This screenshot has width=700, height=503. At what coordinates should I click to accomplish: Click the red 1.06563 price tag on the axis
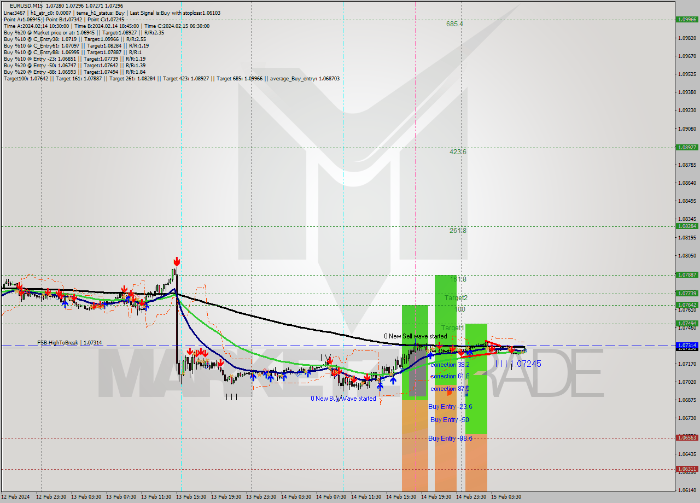(687, 437)
